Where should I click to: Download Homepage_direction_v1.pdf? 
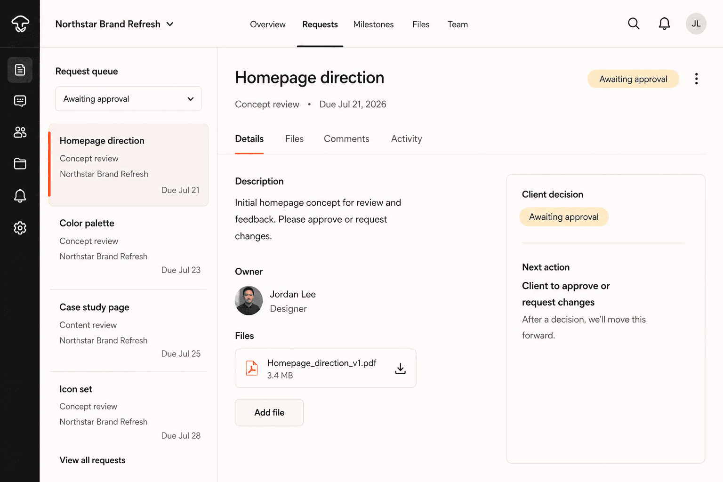coord(400,369)
